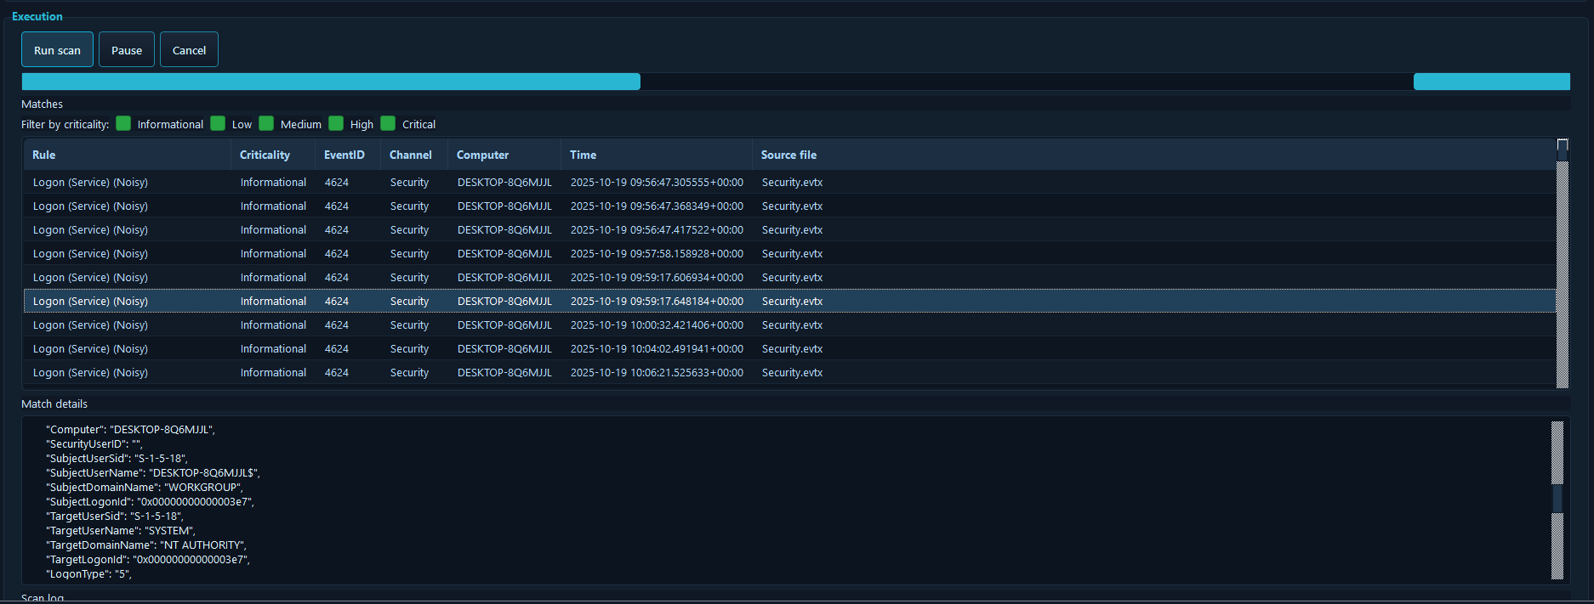Disable the High criticality filter
The height and width of the screenshot is (604, 1594).
point(337,124)
